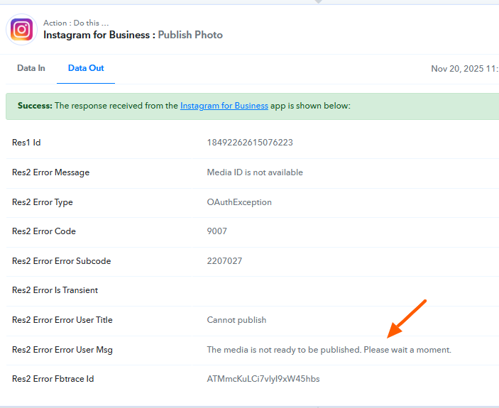Click the Res1 Id field label
This screenshot has width=499, height=408.
(x=26, y=143)
